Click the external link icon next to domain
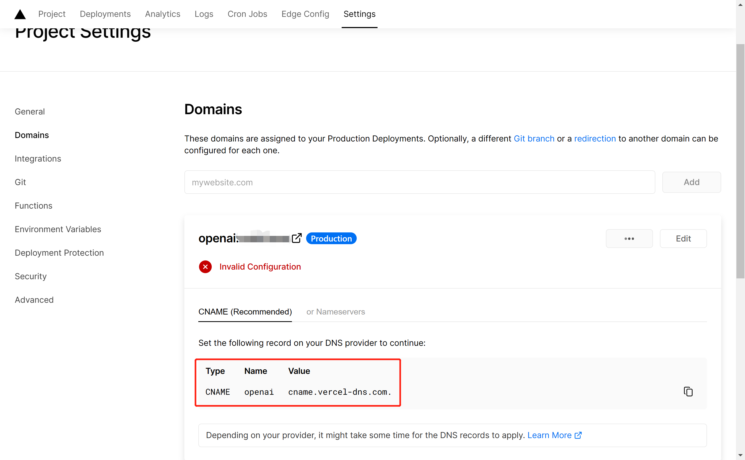Image resolution: width=745 pixels, height=460 pixels. pyautogui.click(x=297, y=238)
